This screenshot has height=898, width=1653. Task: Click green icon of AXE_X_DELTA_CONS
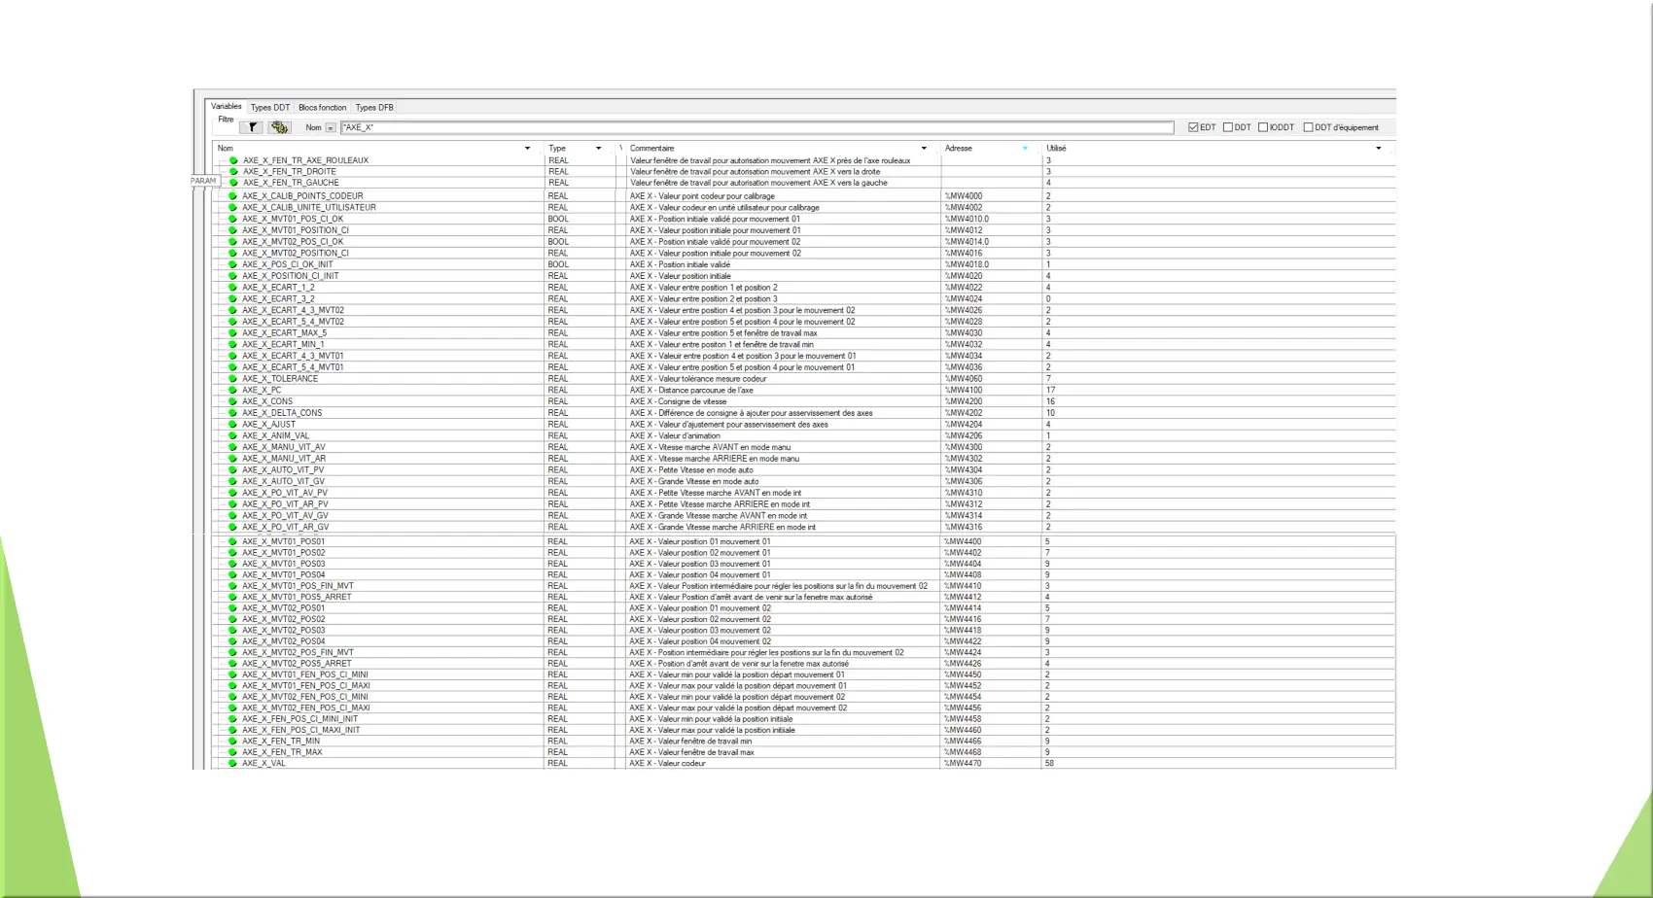232,413
